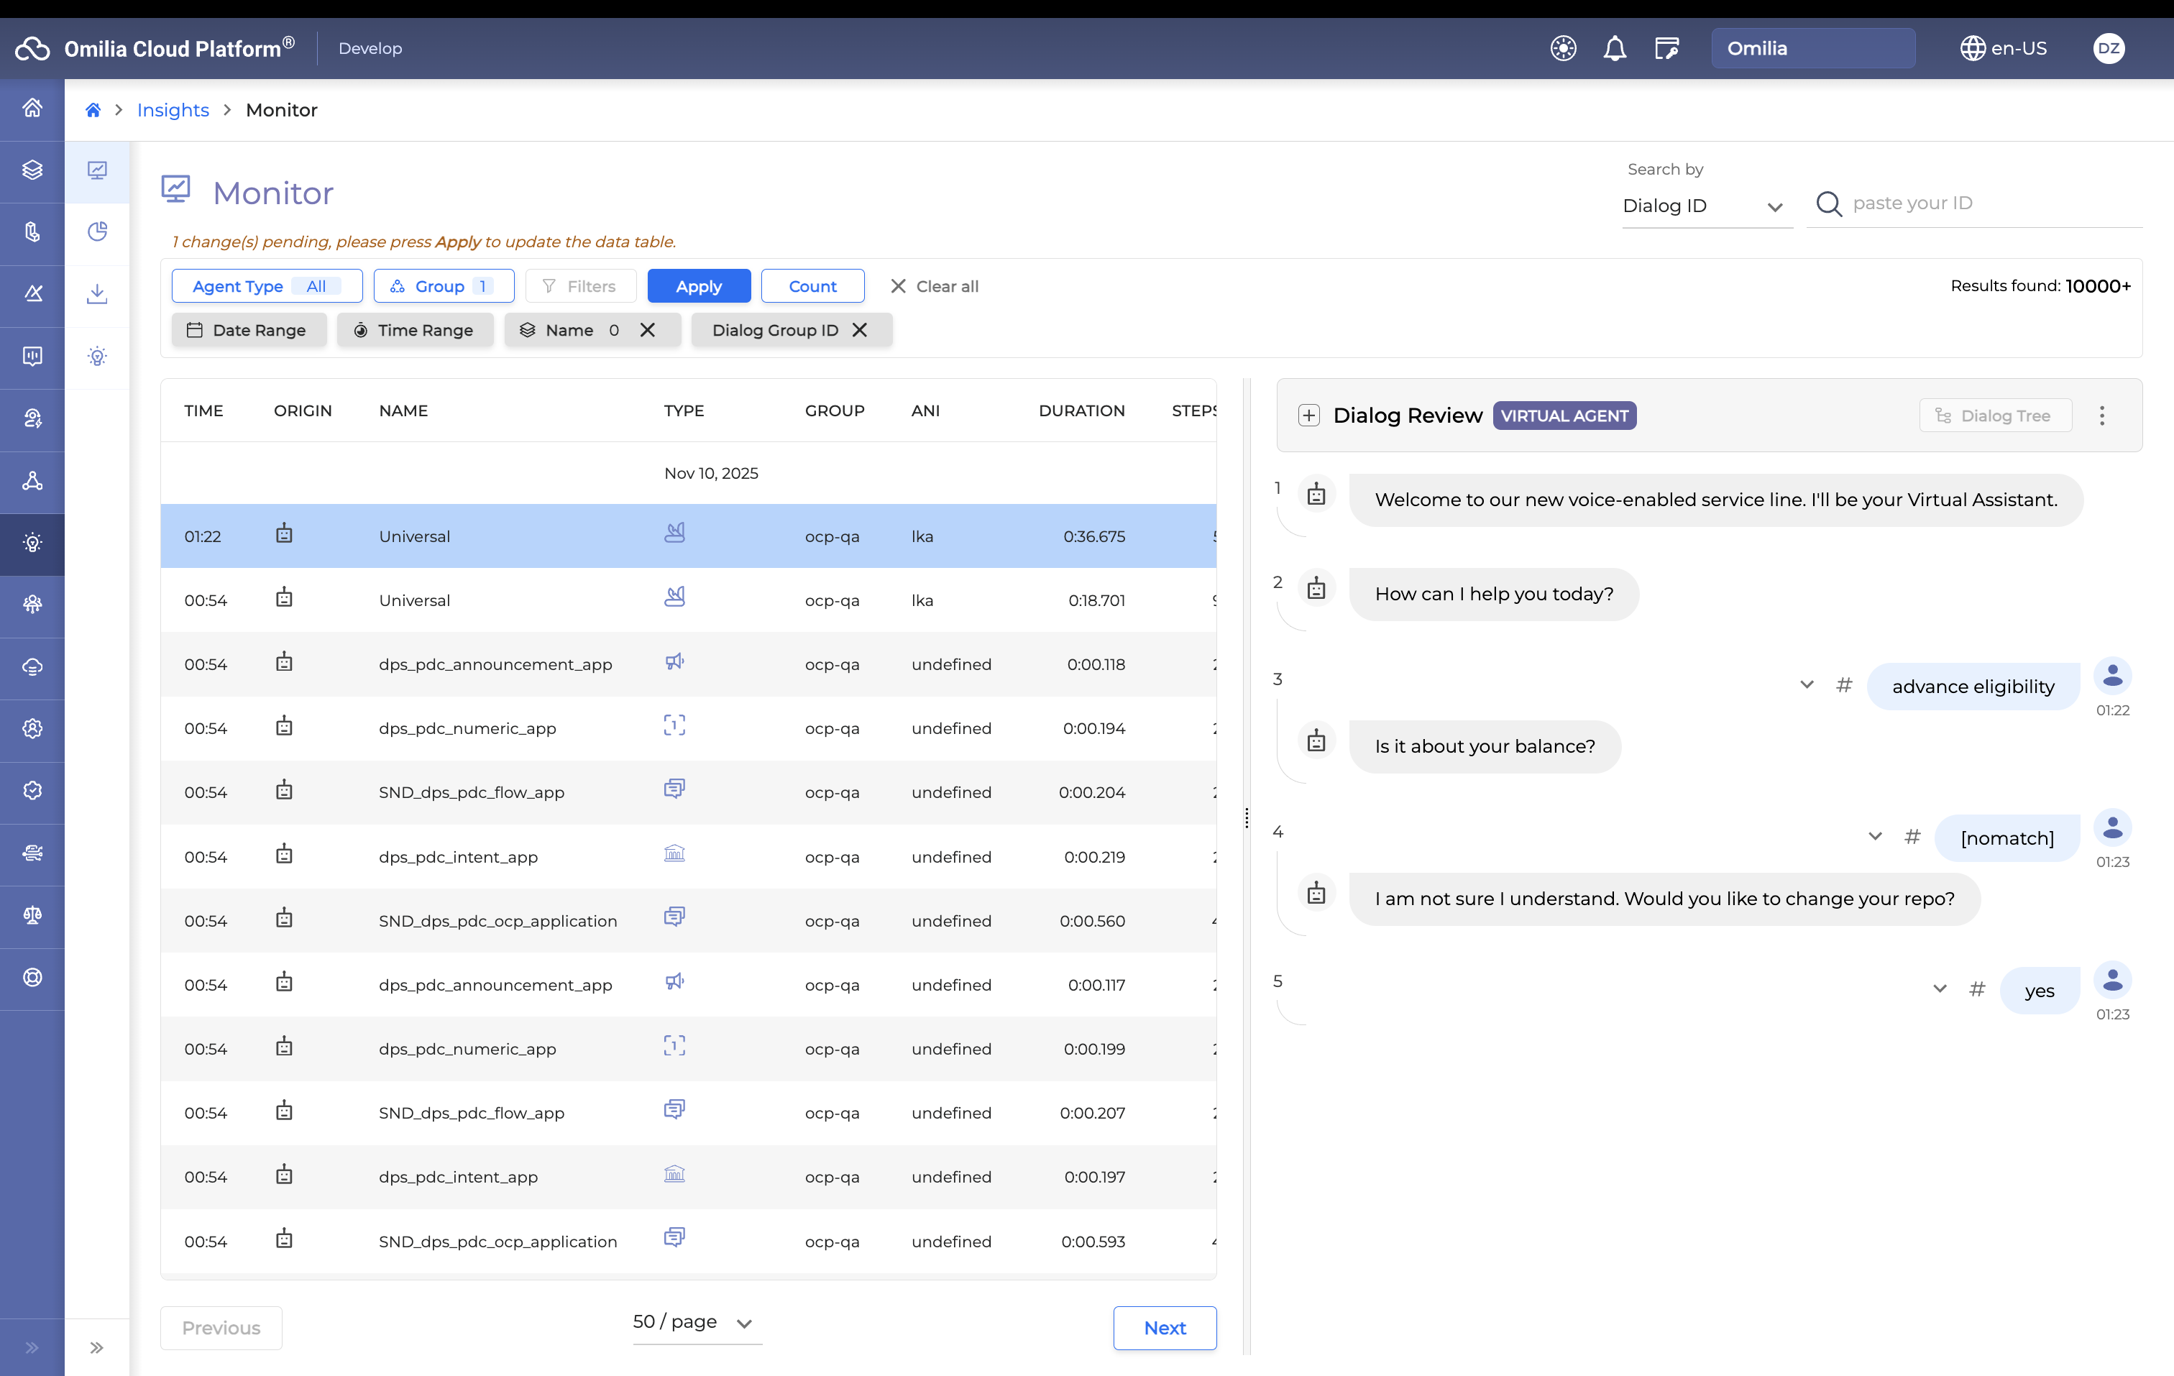2174x1376 pixels.
Task: Click the pie chart icon in the Insights sidebar
Action: (x=98, y=232)
